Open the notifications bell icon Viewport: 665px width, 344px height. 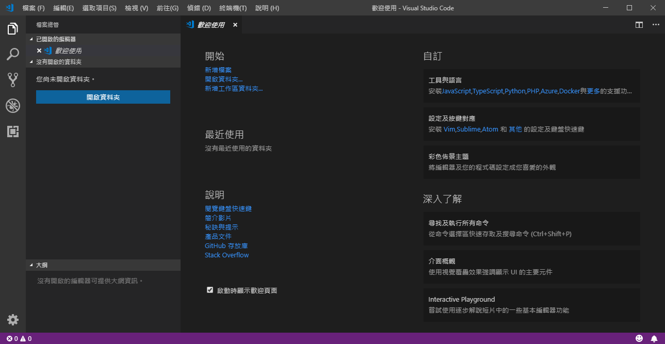(x=654, y=338)
